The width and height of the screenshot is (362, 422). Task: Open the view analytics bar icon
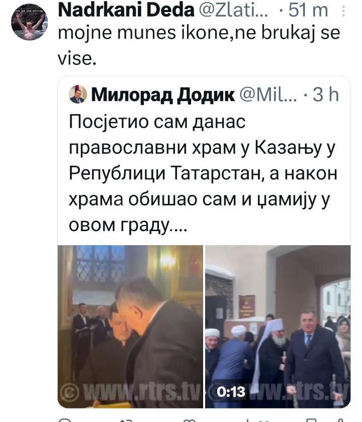pos(250,420)
